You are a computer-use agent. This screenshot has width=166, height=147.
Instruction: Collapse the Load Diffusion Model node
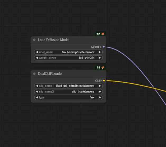pyautogui.click(x=34, y=40)
